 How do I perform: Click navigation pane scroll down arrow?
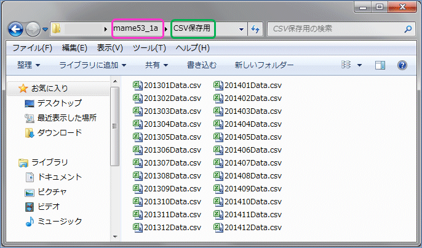tap(115, 237)
